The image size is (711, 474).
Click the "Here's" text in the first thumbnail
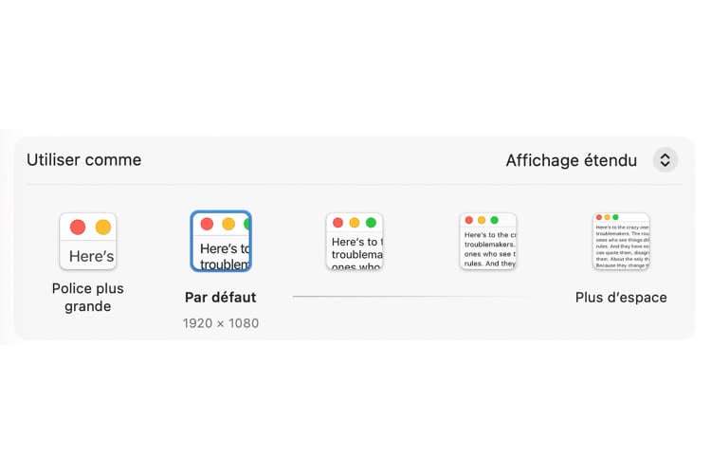coord(92,257)
